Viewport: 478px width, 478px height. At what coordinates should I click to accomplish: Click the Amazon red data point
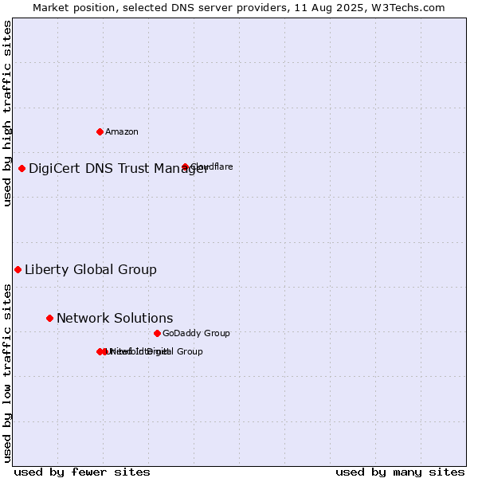coord(100,132)
